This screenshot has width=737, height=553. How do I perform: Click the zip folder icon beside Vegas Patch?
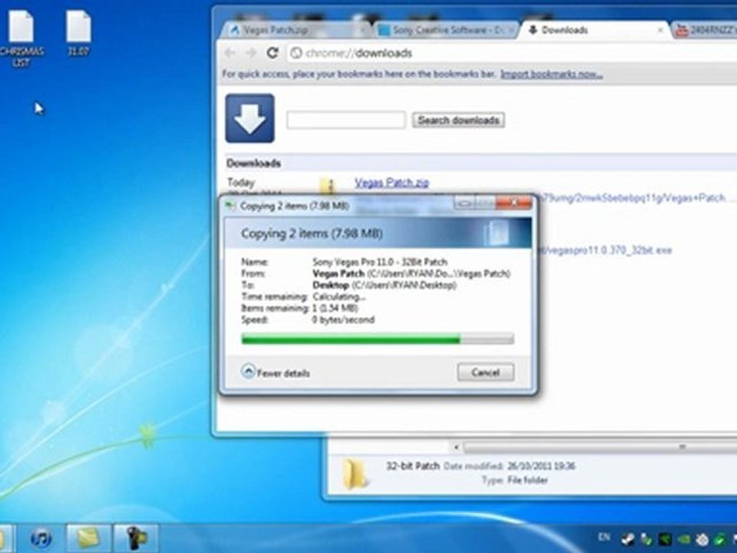pos(329,186)
